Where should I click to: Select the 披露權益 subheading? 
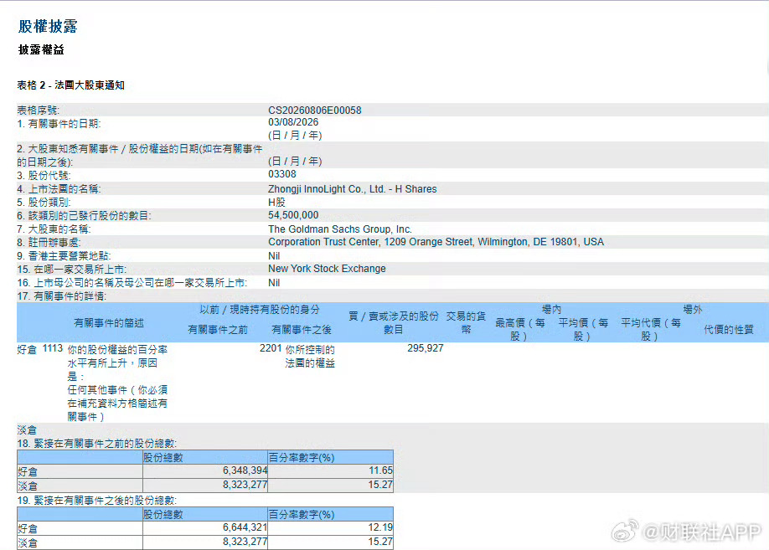click(41, 49)
